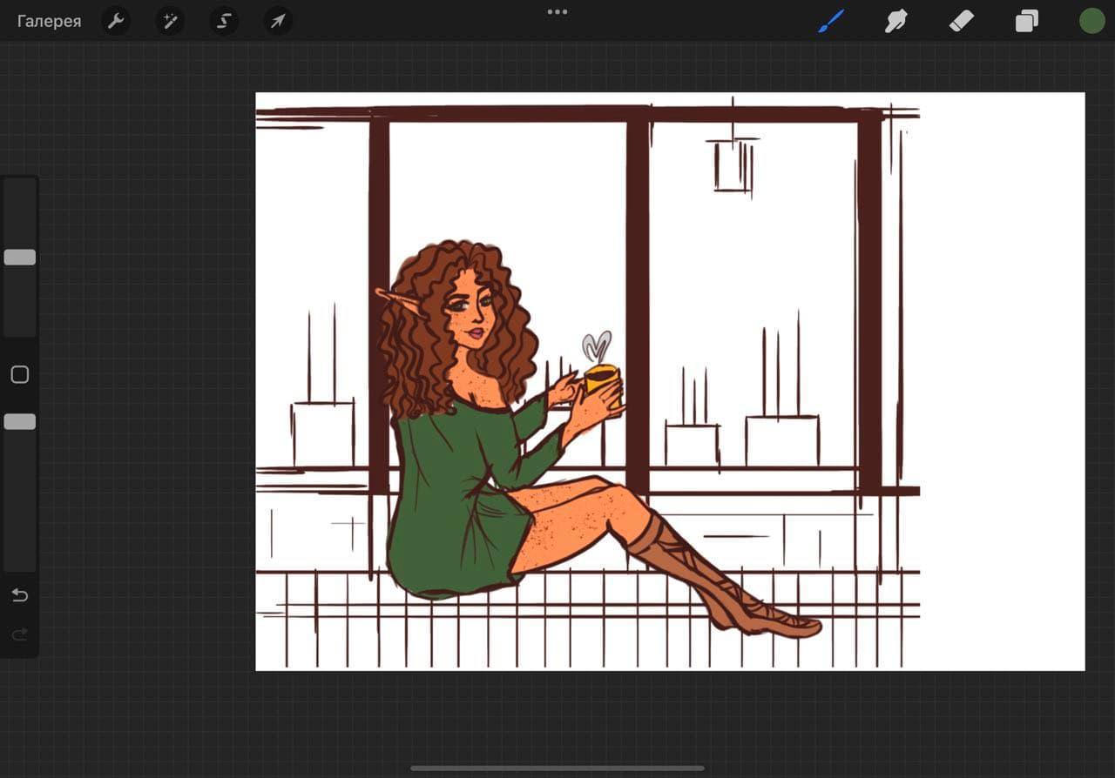The height and width of the screenshot is (778, 1115).
Task: Toggle the square Modify button in sidebar
Action: pyautogui.click(x=19, y=375)
